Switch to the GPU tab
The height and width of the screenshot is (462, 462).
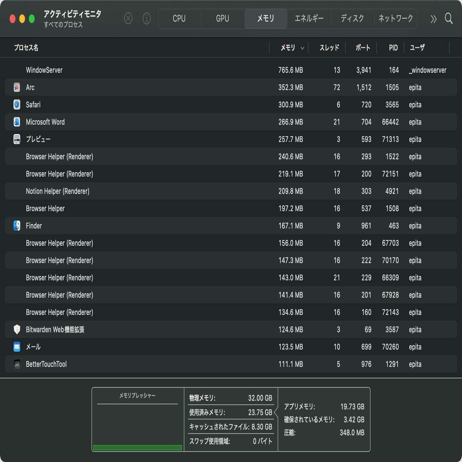click(x=223, y=18)
